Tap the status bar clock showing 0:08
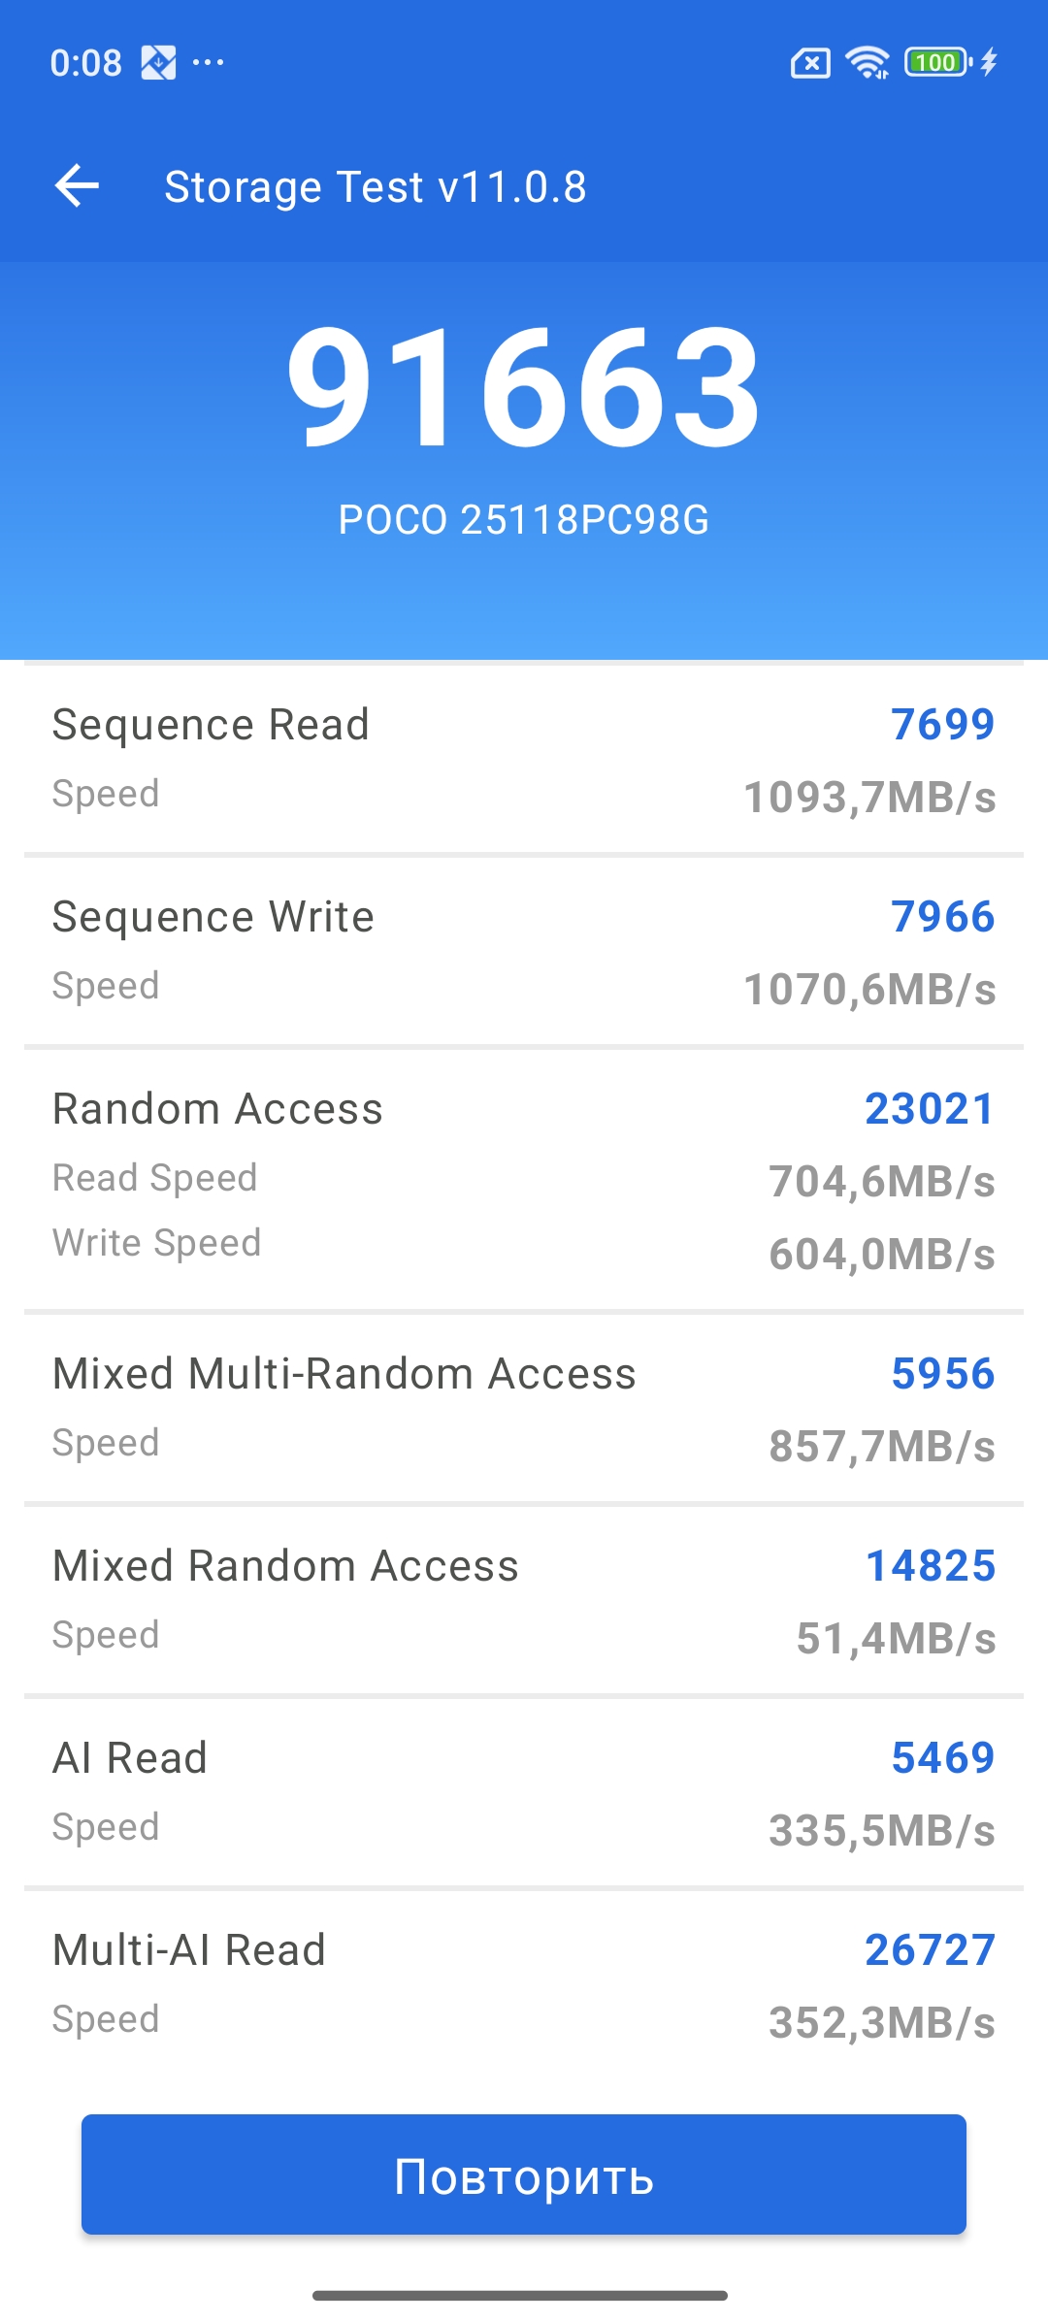The height and width of the screenshot is (2321, 1048). (86, 63)
